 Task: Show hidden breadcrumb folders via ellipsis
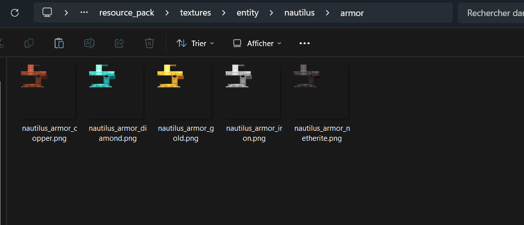point(84,13)
